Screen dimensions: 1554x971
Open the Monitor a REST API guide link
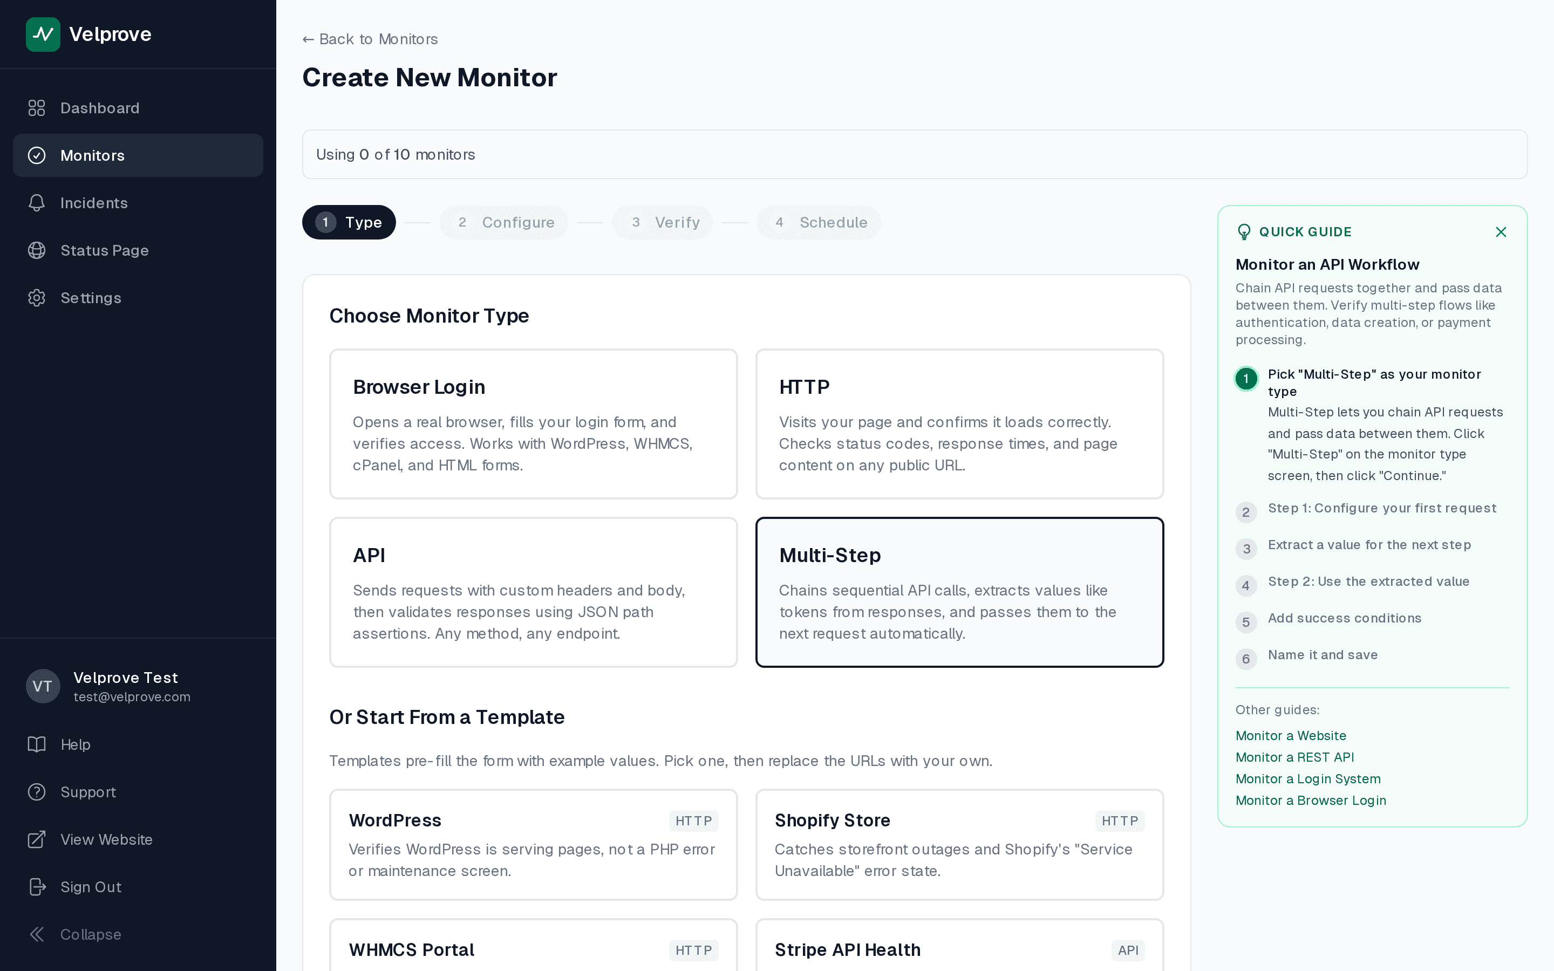1294,757
